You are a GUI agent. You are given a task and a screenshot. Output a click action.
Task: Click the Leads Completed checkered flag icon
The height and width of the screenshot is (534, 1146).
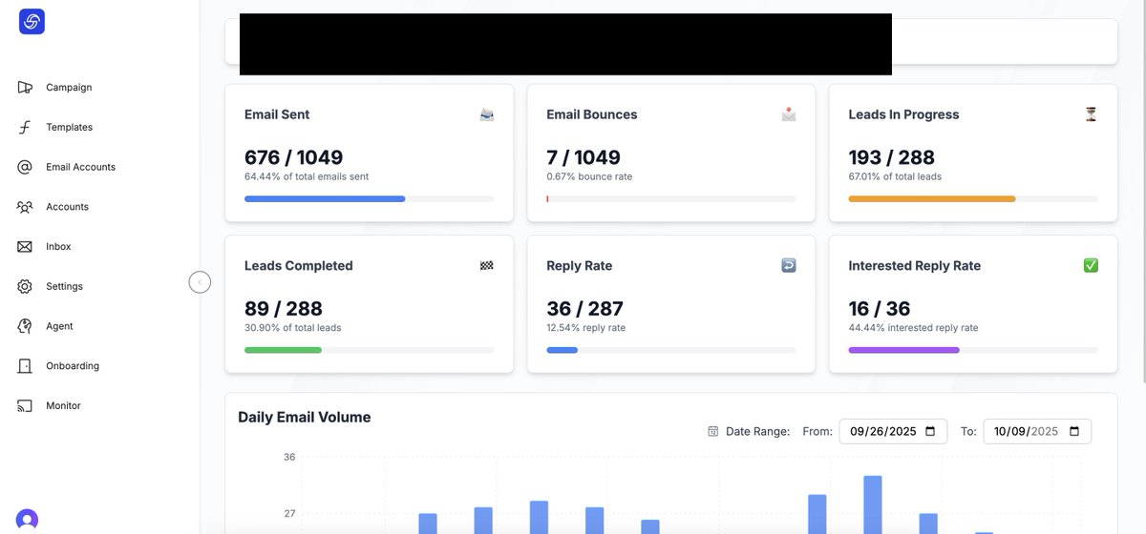click(x=487, y=266)
